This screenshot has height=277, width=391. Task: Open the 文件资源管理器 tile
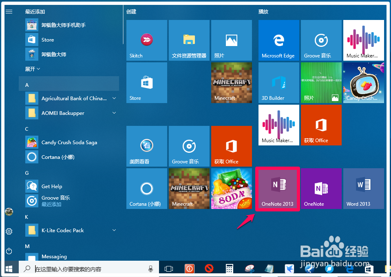(x=189, y=40)
